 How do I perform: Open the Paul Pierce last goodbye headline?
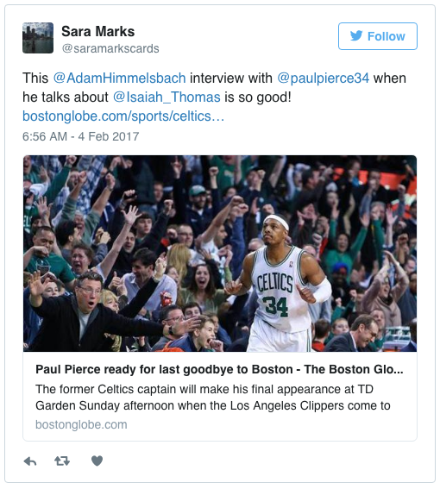[x=219, y=369]
